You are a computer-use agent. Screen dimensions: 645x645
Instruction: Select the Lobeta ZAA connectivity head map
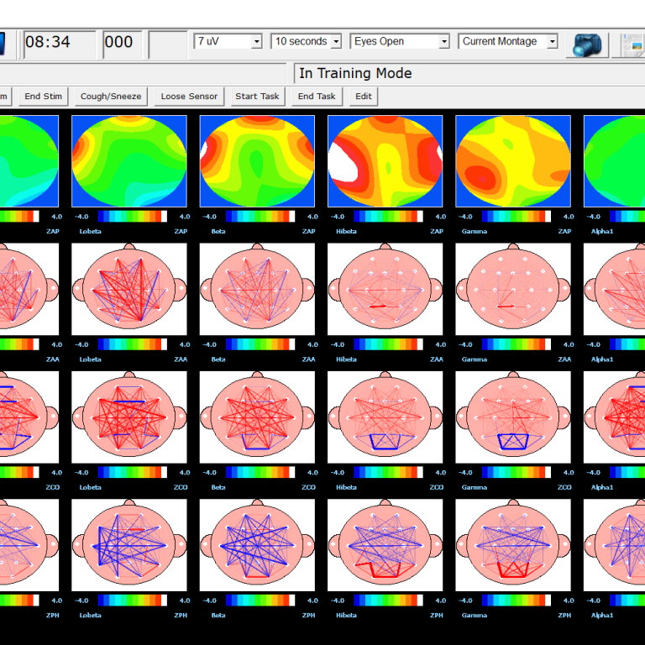point(129,289)
